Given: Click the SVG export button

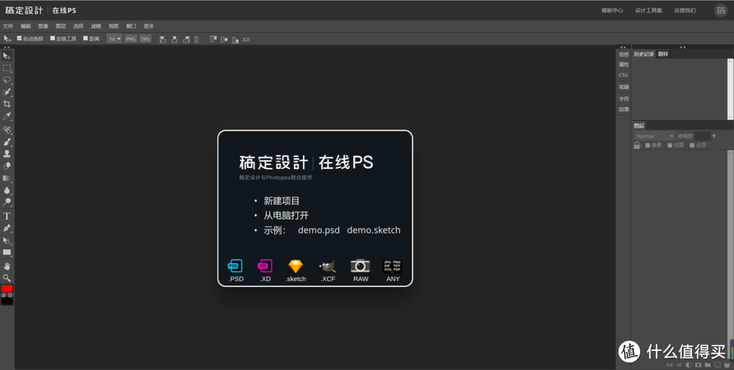Looking at the screenshot, I should point(145,39).
